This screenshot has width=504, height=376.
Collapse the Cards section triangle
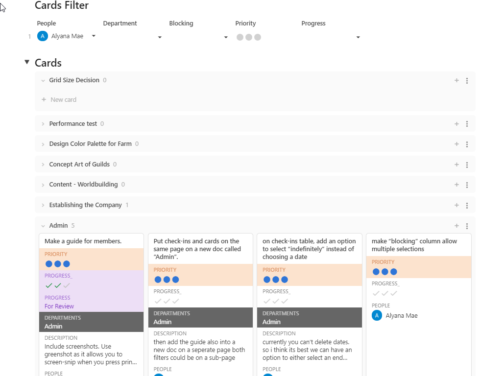tap(27, 62)
